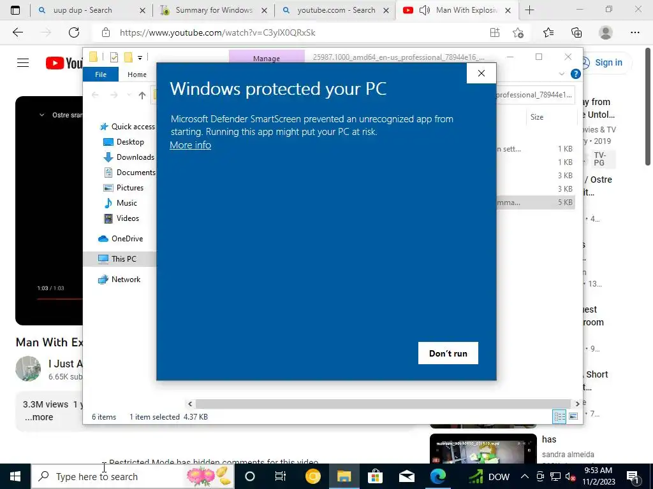Viewport: 653px width, 489px height.
Task: Open the I Just A channel avatar
Action: (28, 369)
